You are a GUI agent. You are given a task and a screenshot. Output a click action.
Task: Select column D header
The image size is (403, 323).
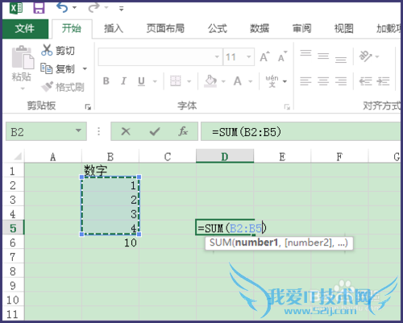225,156
